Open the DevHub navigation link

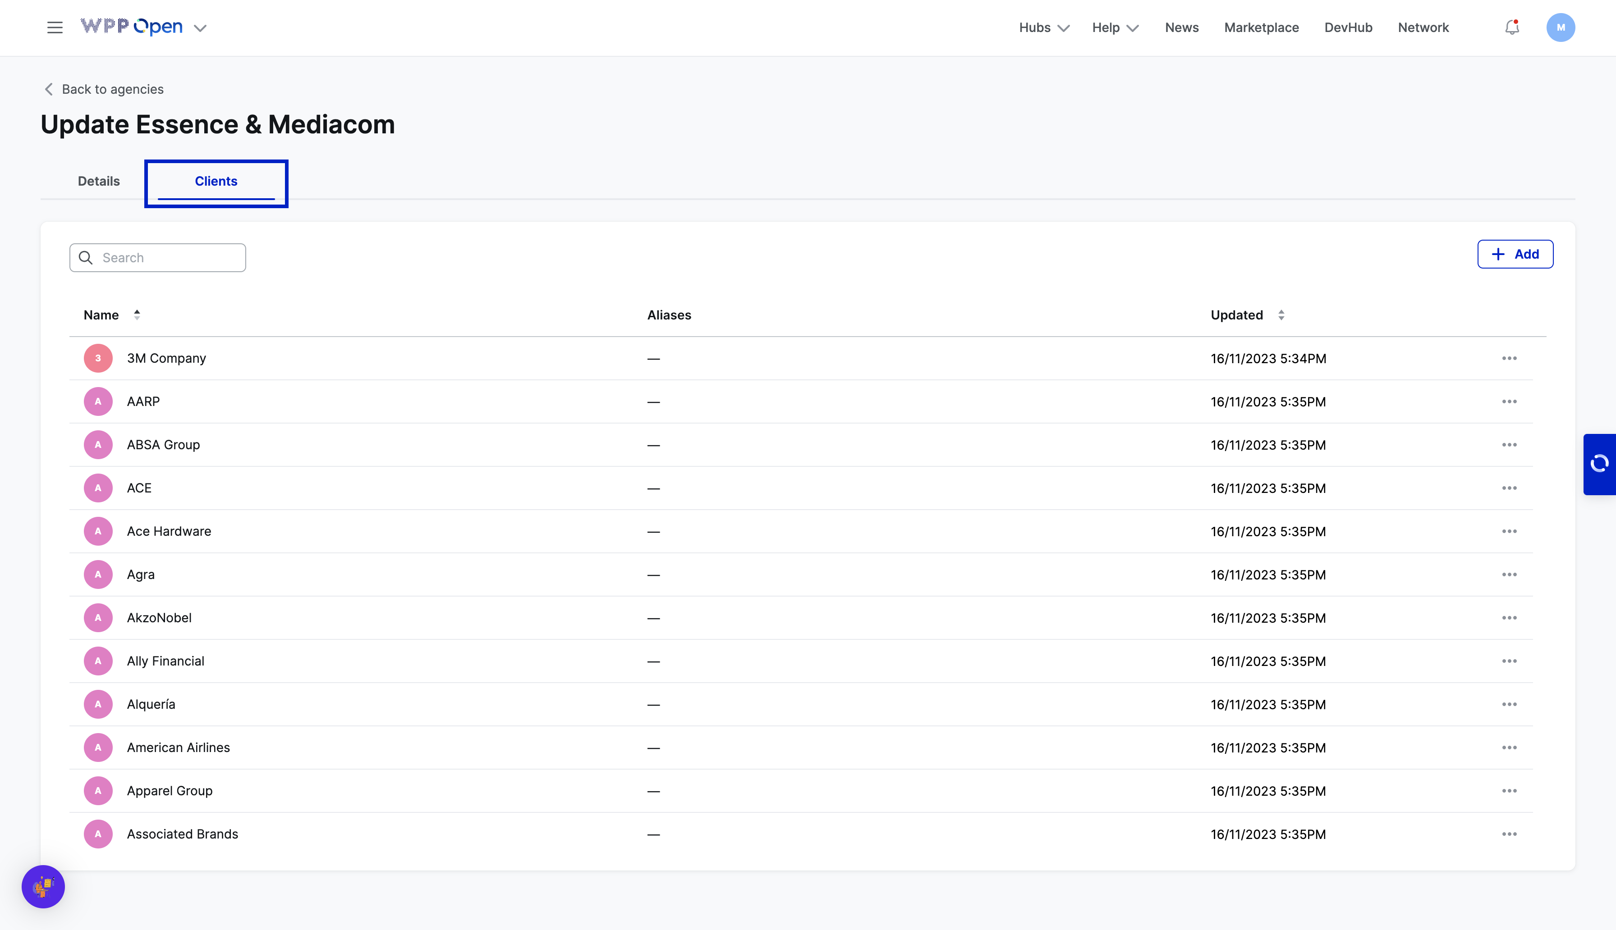coord(1348,27)
